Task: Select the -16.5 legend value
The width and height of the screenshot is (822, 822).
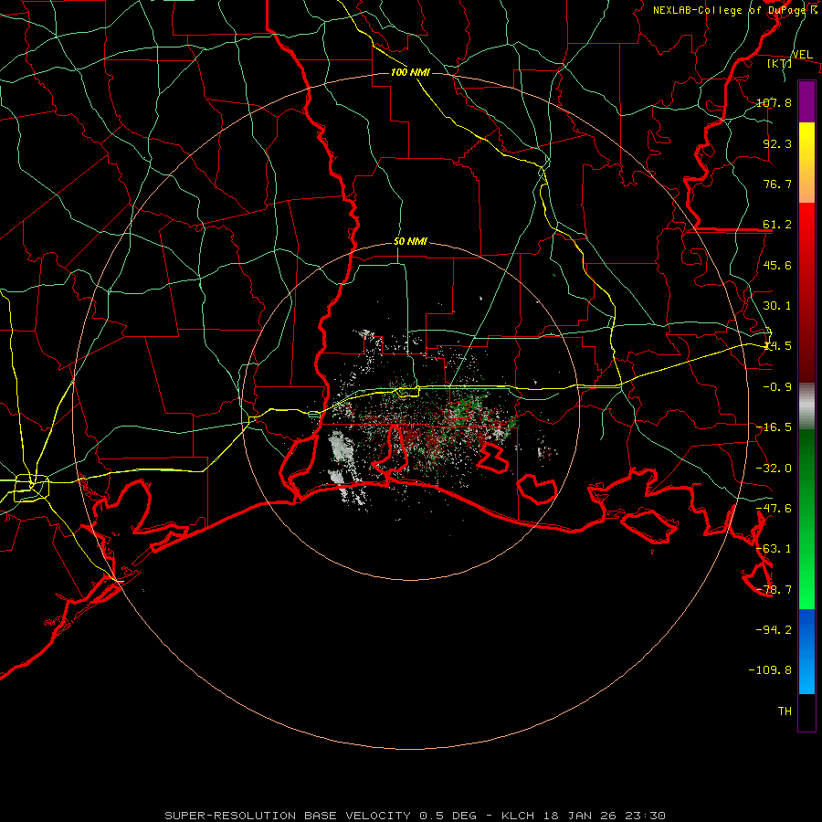Action: (x=774, y=427)
